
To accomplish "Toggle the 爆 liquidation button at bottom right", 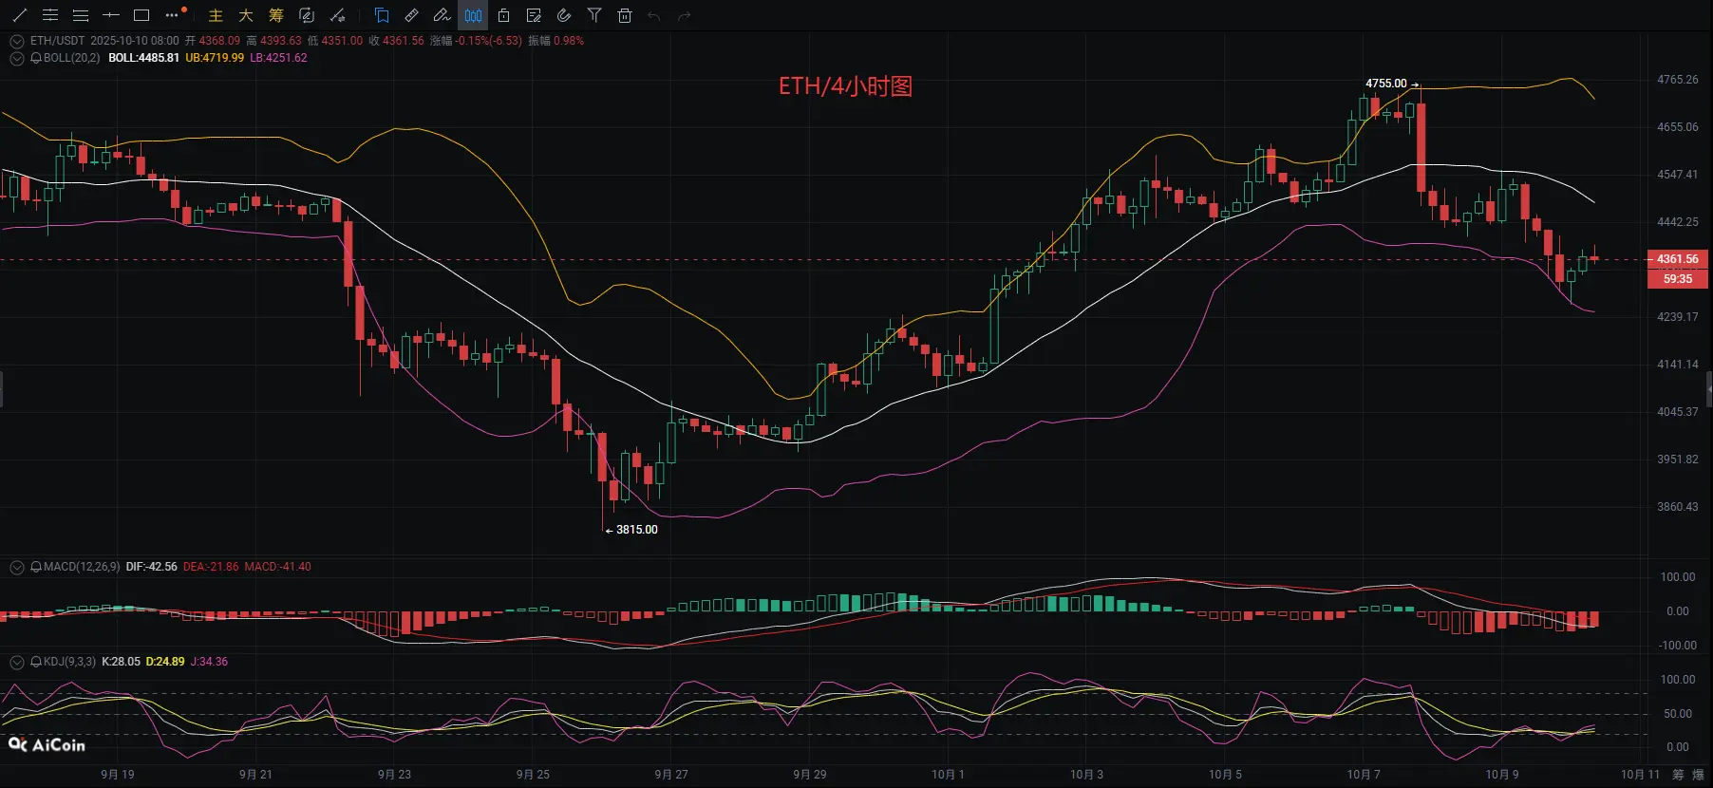I will (x=1699, y=775).
